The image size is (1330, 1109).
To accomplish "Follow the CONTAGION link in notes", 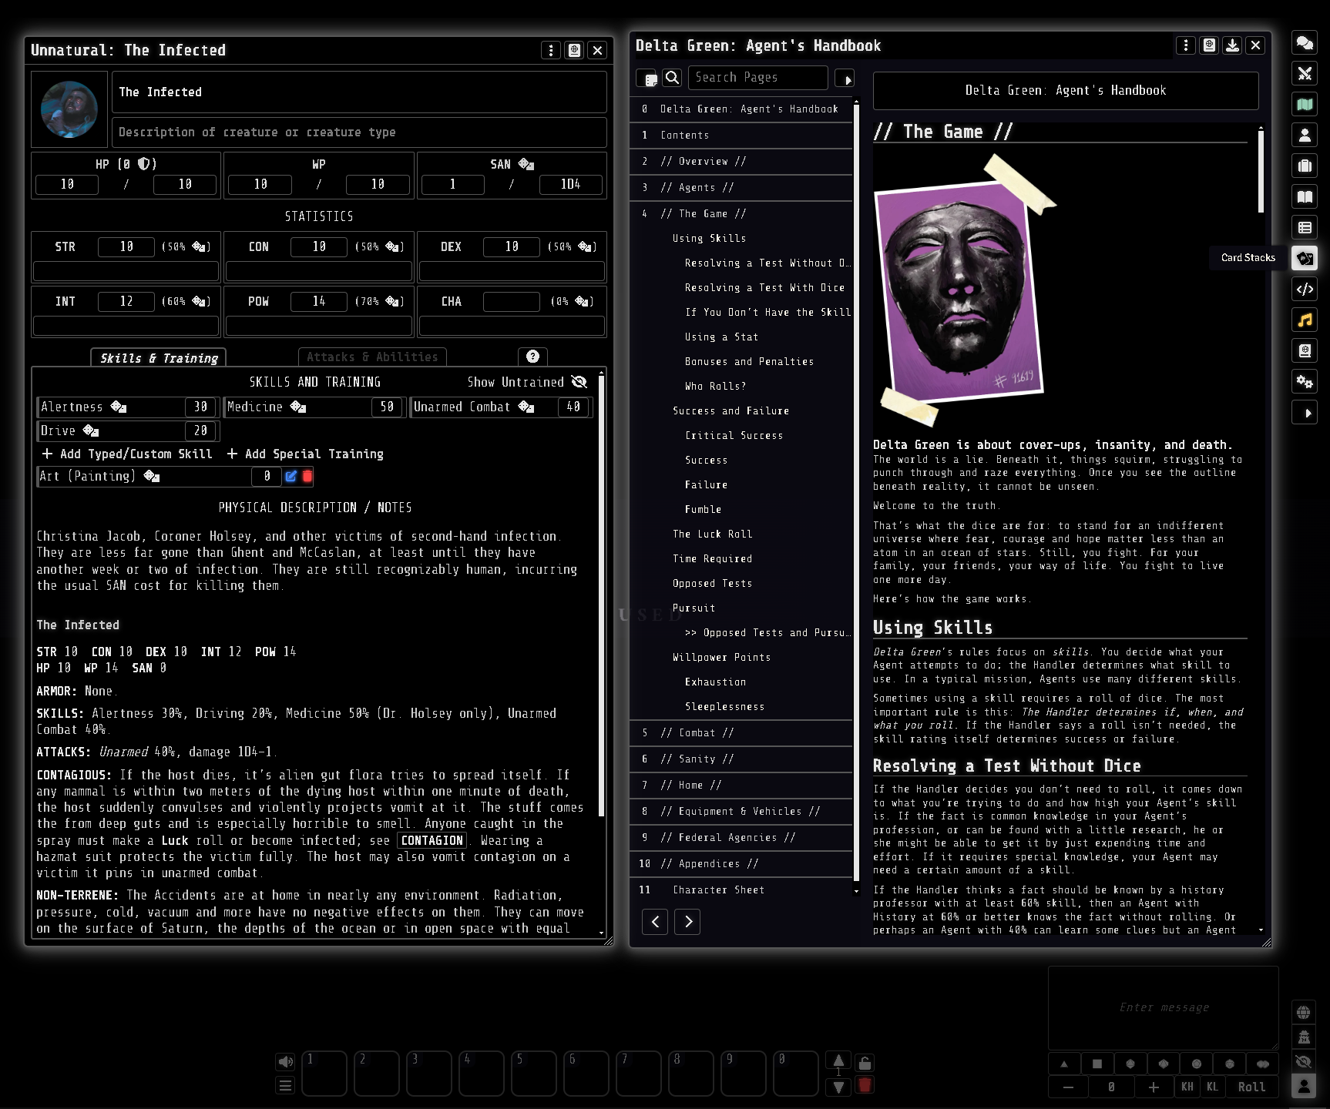I will (432, 840).
